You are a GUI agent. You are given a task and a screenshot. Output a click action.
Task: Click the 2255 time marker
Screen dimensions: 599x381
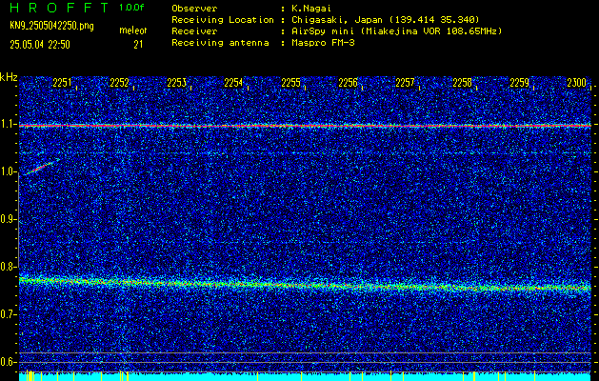pos(290,83)
